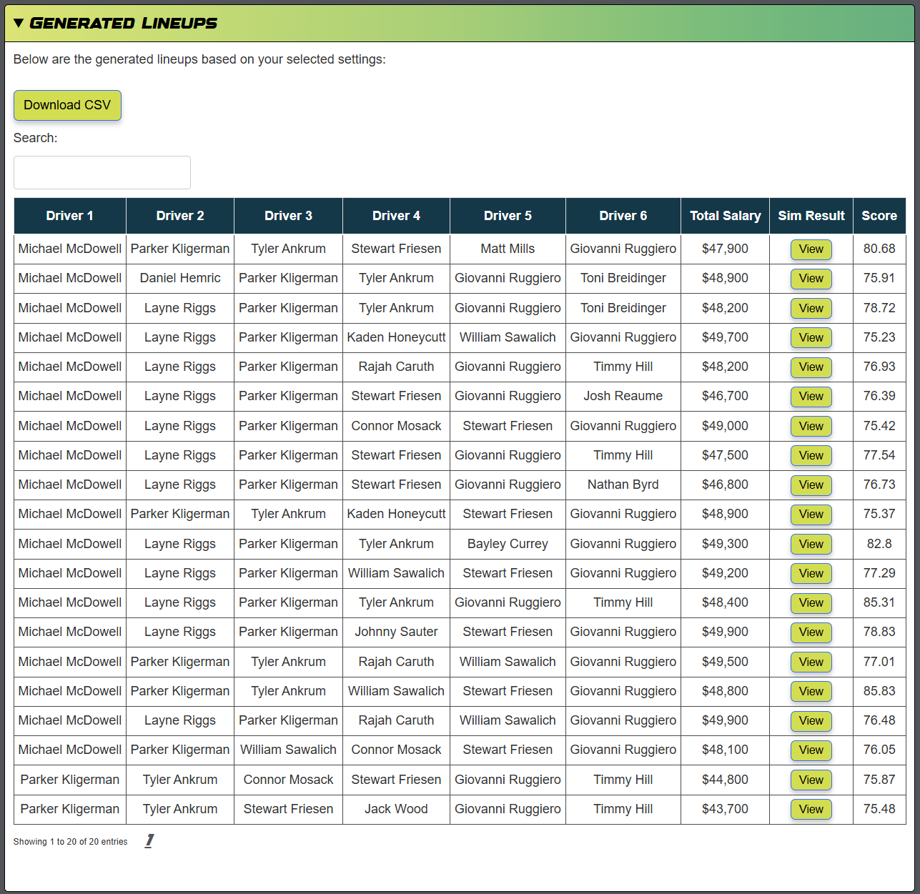Click the $43,700 total salary cell
The image size is (920, 894).
(x=725, y=809)
